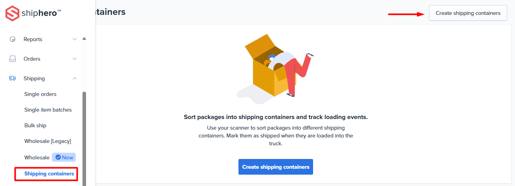Collapse the Shipping menu chevron
Image resolution: width=515 pixels, height=186 pixels.
(75, 78)
